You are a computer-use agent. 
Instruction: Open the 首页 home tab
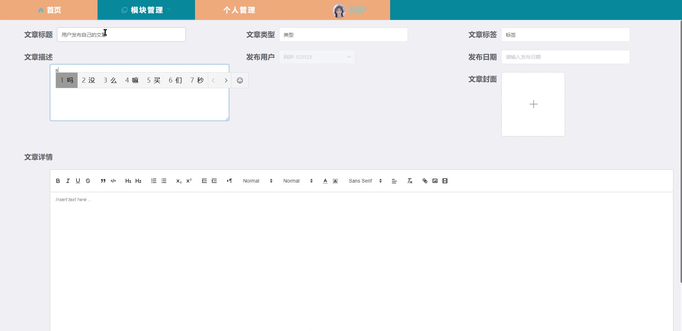click(x=49, y=10)
